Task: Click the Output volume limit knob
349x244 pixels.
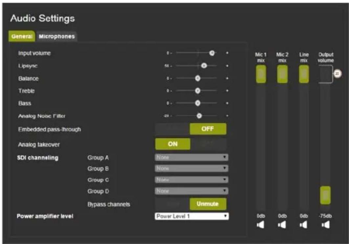Action: point(337,74)
